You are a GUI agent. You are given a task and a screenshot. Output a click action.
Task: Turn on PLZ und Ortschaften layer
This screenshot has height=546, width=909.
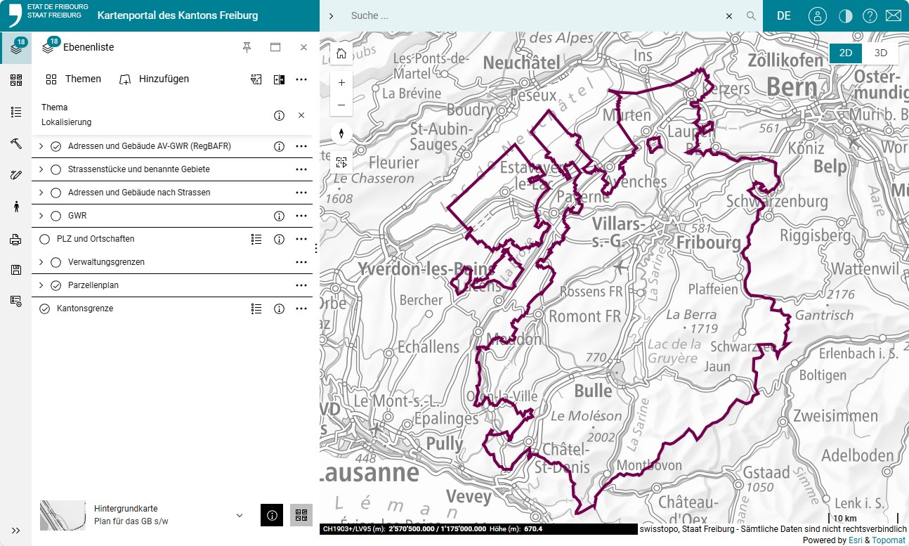click(x=45, y=239)
